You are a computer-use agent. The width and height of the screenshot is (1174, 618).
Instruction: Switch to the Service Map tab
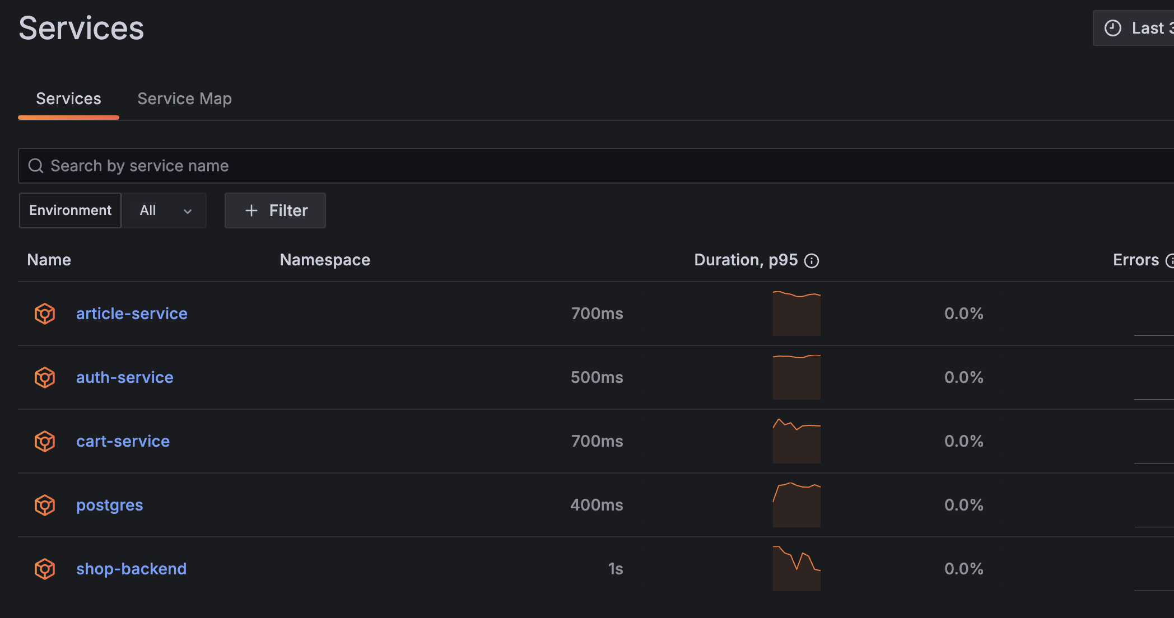click(185, 99)
